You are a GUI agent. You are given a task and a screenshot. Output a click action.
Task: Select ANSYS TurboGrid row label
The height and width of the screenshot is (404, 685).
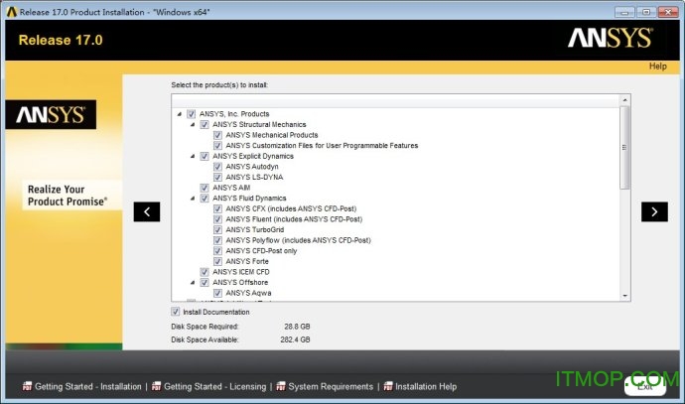255,229
